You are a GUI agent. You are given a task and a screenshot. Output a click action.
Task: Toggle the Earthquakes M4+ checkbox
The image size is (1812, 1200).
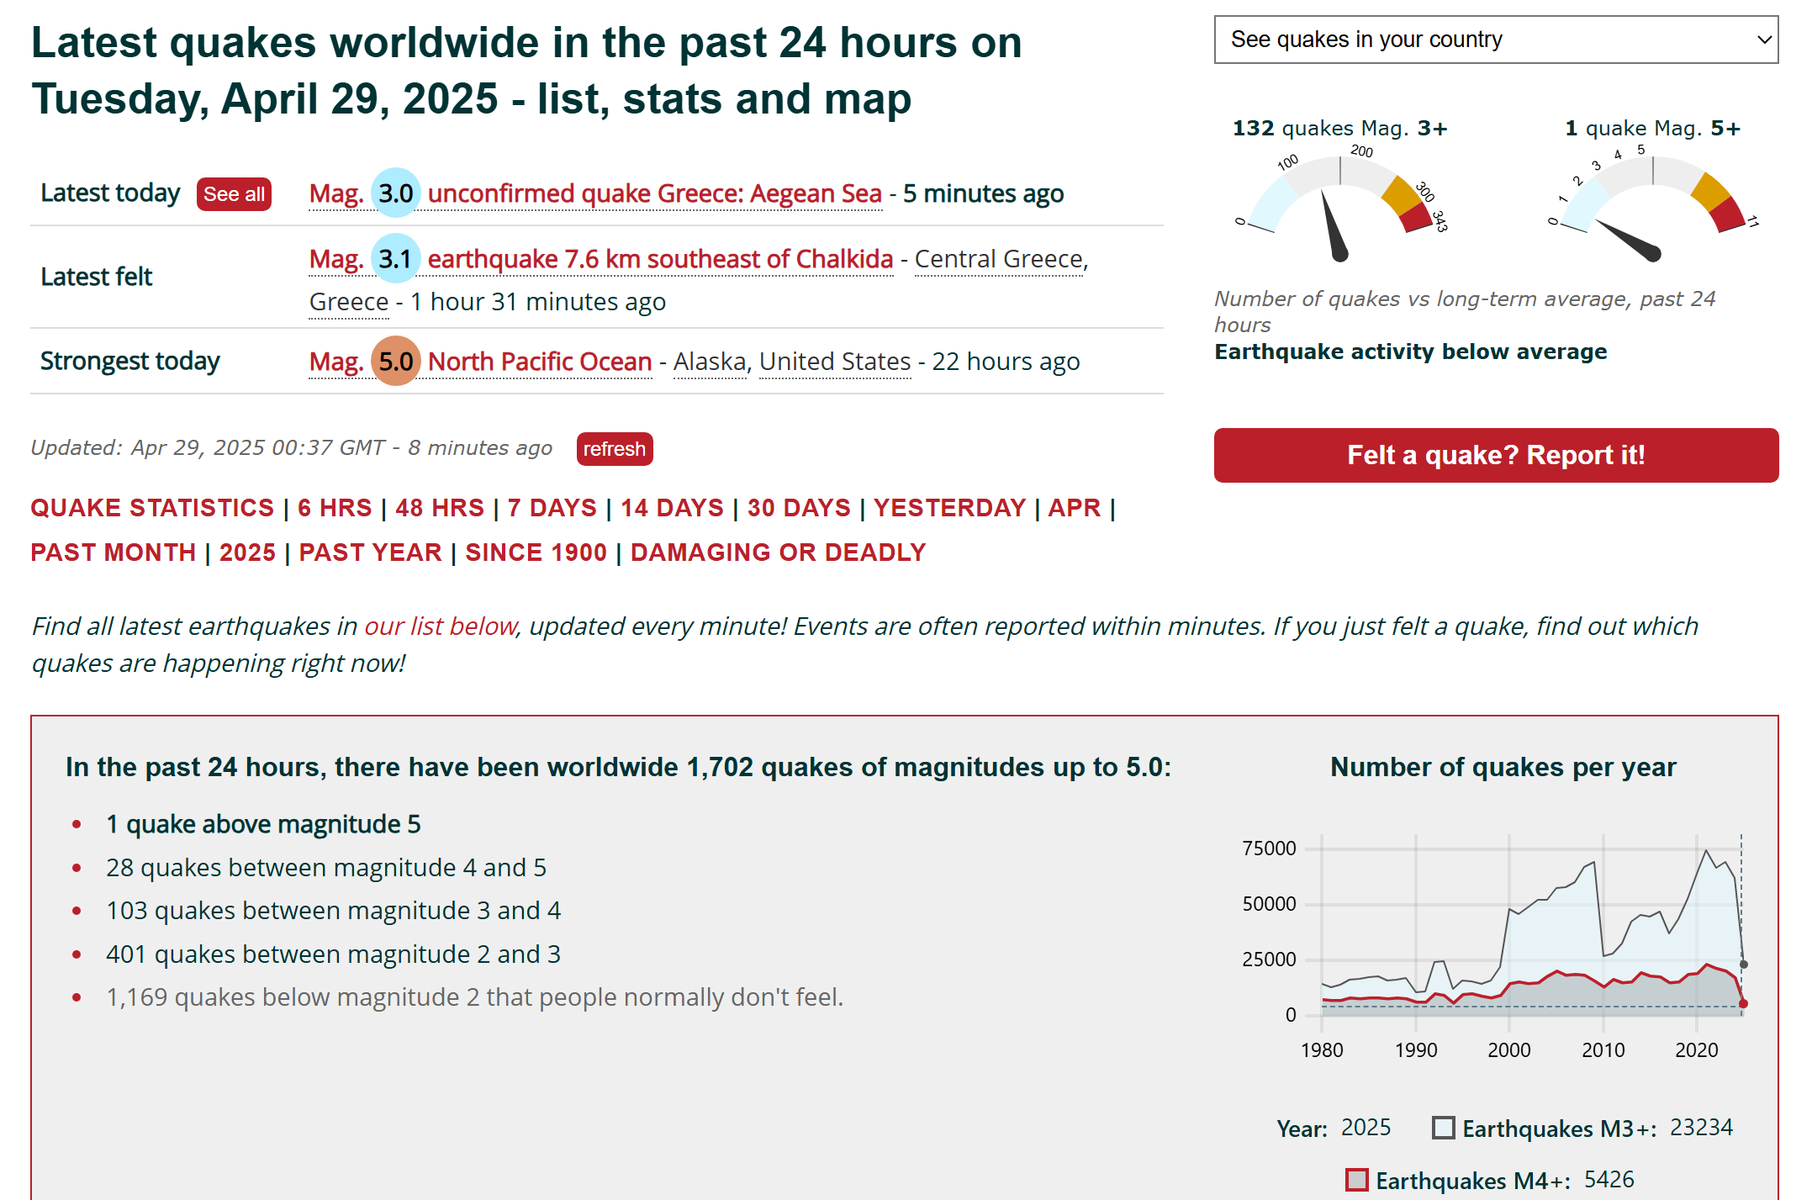click(1356, 1180)
